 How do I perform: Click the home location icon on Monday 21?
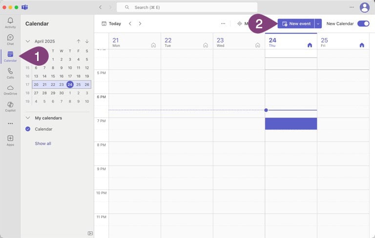point(153,45)
